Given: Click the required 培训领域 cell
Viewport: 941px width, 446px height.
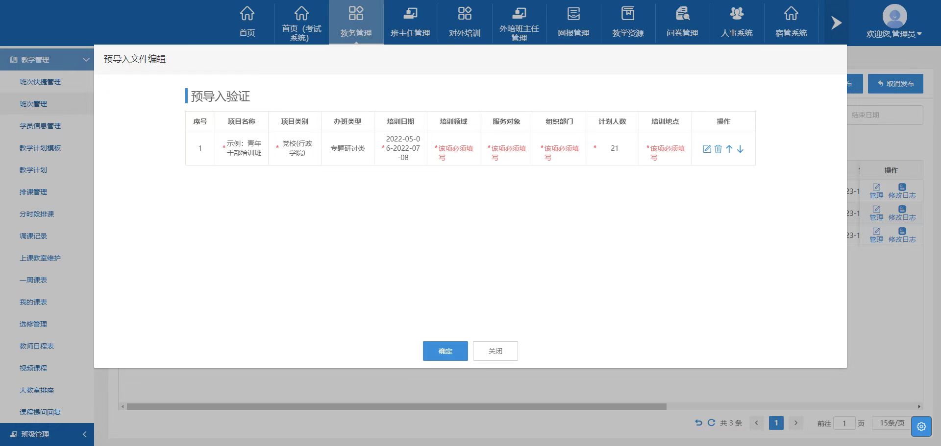Looking at the screenshot, I should [x=453, y=148].
